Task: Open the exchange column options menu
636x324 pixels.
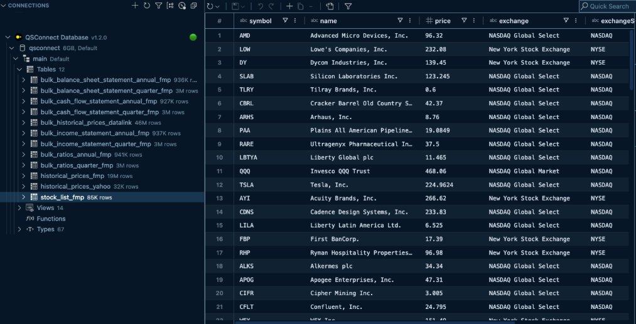Action: click(576, 21)
